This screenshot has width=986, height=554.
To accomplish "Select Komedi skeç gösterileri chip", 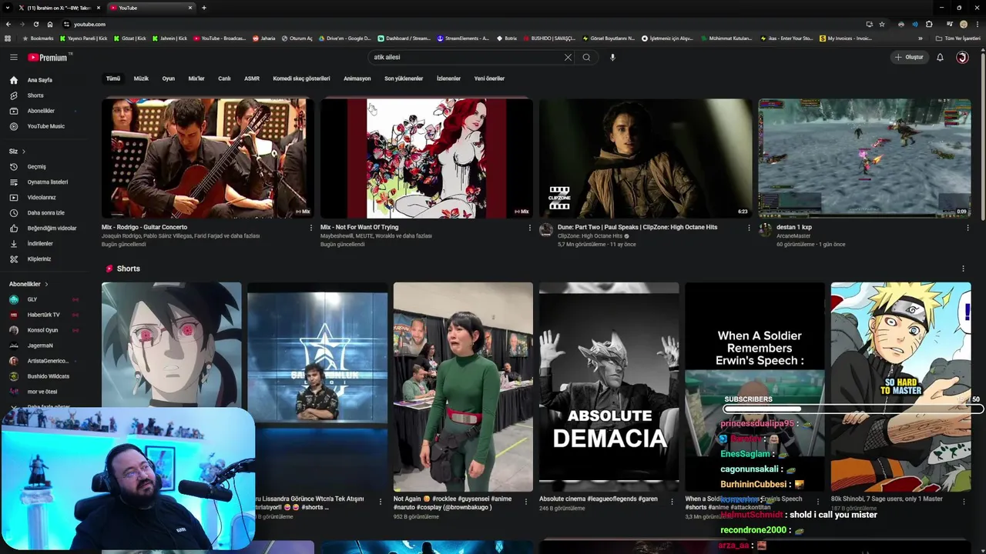I will click(301, 78).
